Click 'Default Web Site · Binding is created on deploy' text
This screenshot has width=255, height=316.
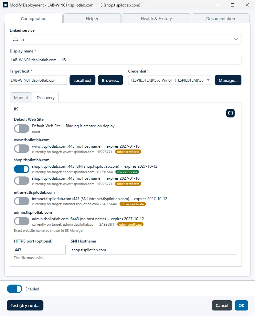tap(73, 126)
